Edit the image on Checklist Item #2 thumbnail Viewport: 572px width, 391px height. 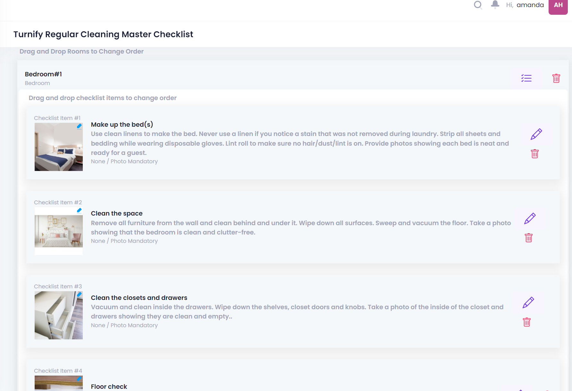79,210
